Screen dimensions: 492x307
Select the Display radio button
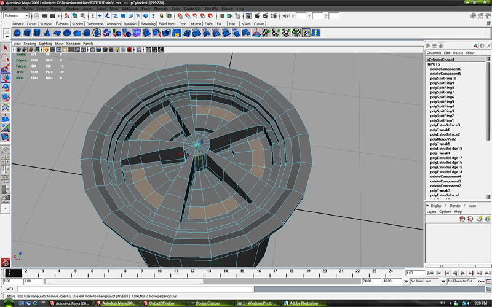[x=429, y=206]
